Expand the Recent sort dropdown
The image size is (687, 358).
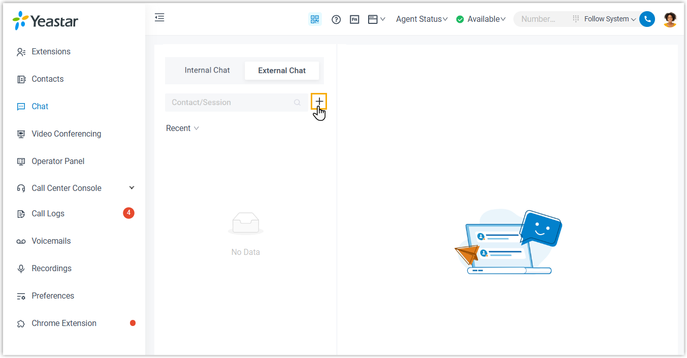[x=182, y=128]
